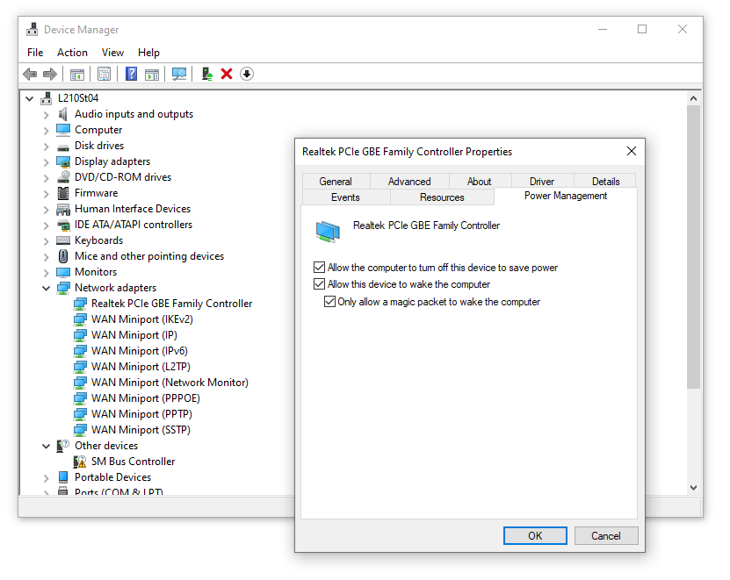The width and height of the screenshot is (730, 580).
Task: Click the Disable device down-arrow icon
Action: [247, 74]
